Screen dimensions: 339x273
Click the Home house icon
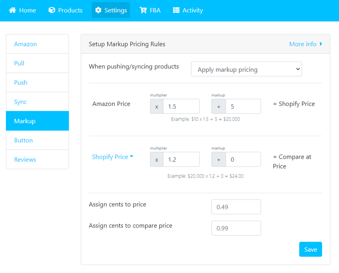pos(12,10)
